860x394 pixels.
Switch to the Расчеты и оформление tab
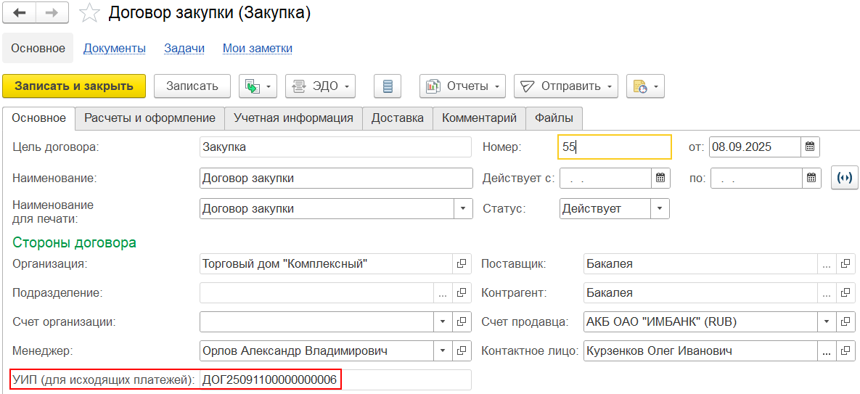tap(150, 118)
